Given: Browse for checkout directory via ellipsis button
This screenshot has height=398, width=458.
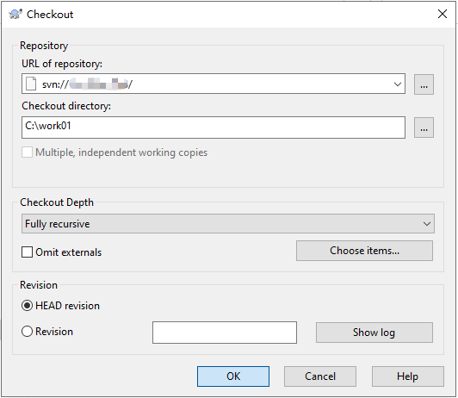Looking at the screenshot, I should [x=424, y=127].
